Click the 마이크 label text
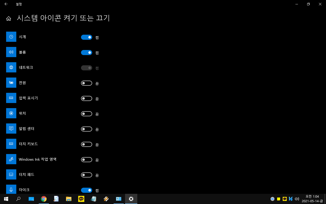The image size is (326, 204). click(24, 190)
